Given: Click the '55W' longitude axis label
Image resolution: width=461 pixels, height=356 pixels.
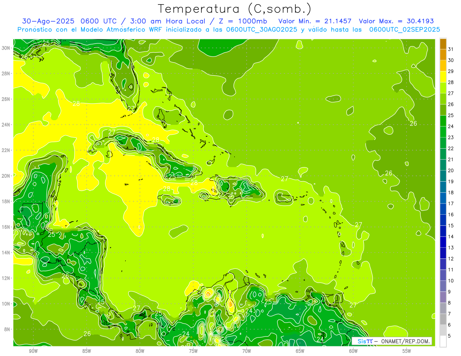Looking at the screenshot, I should tap(407, 351).
